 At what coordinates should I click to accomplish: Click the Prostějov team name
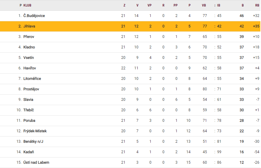tap(31, 89)
